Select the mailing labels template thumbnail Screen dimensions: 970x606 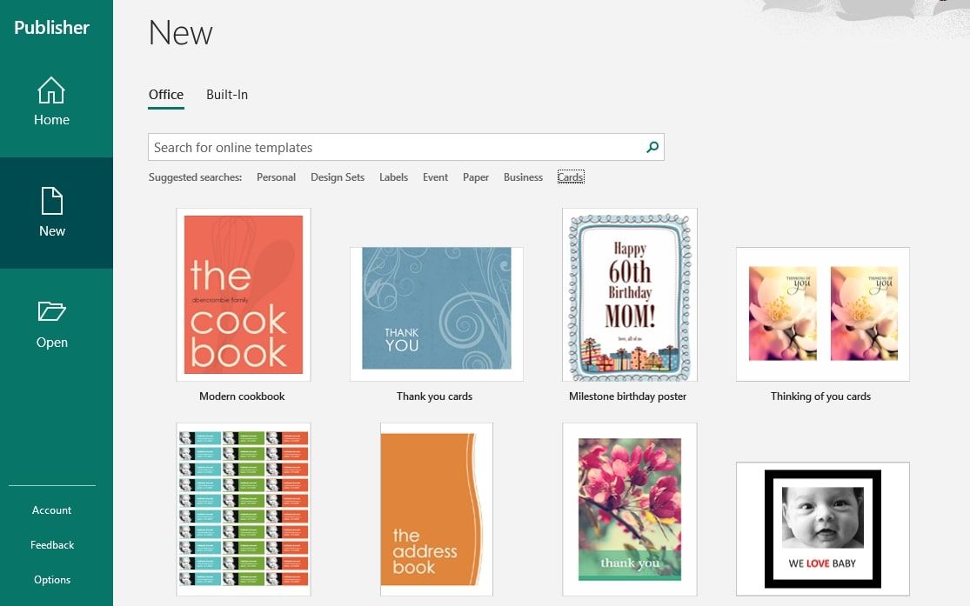pyautogui.click(x=243, y=509)
